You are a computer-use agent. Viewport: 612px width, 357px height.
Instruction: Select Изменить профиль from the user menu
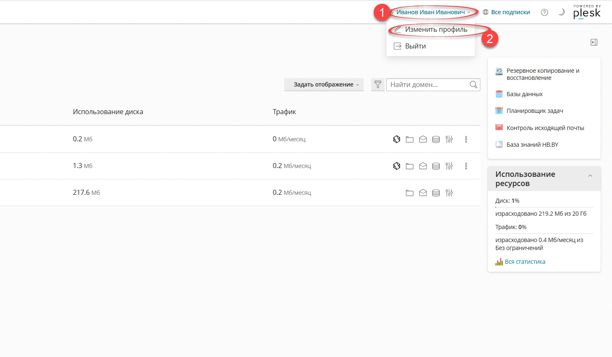click(436, 30)
